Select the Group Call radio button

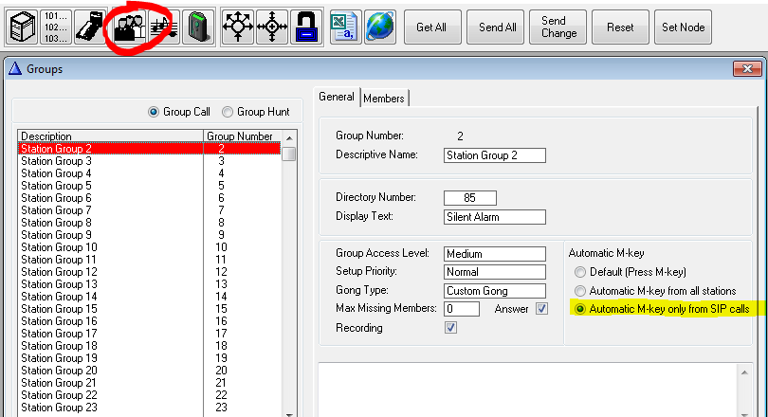point(154,112)
